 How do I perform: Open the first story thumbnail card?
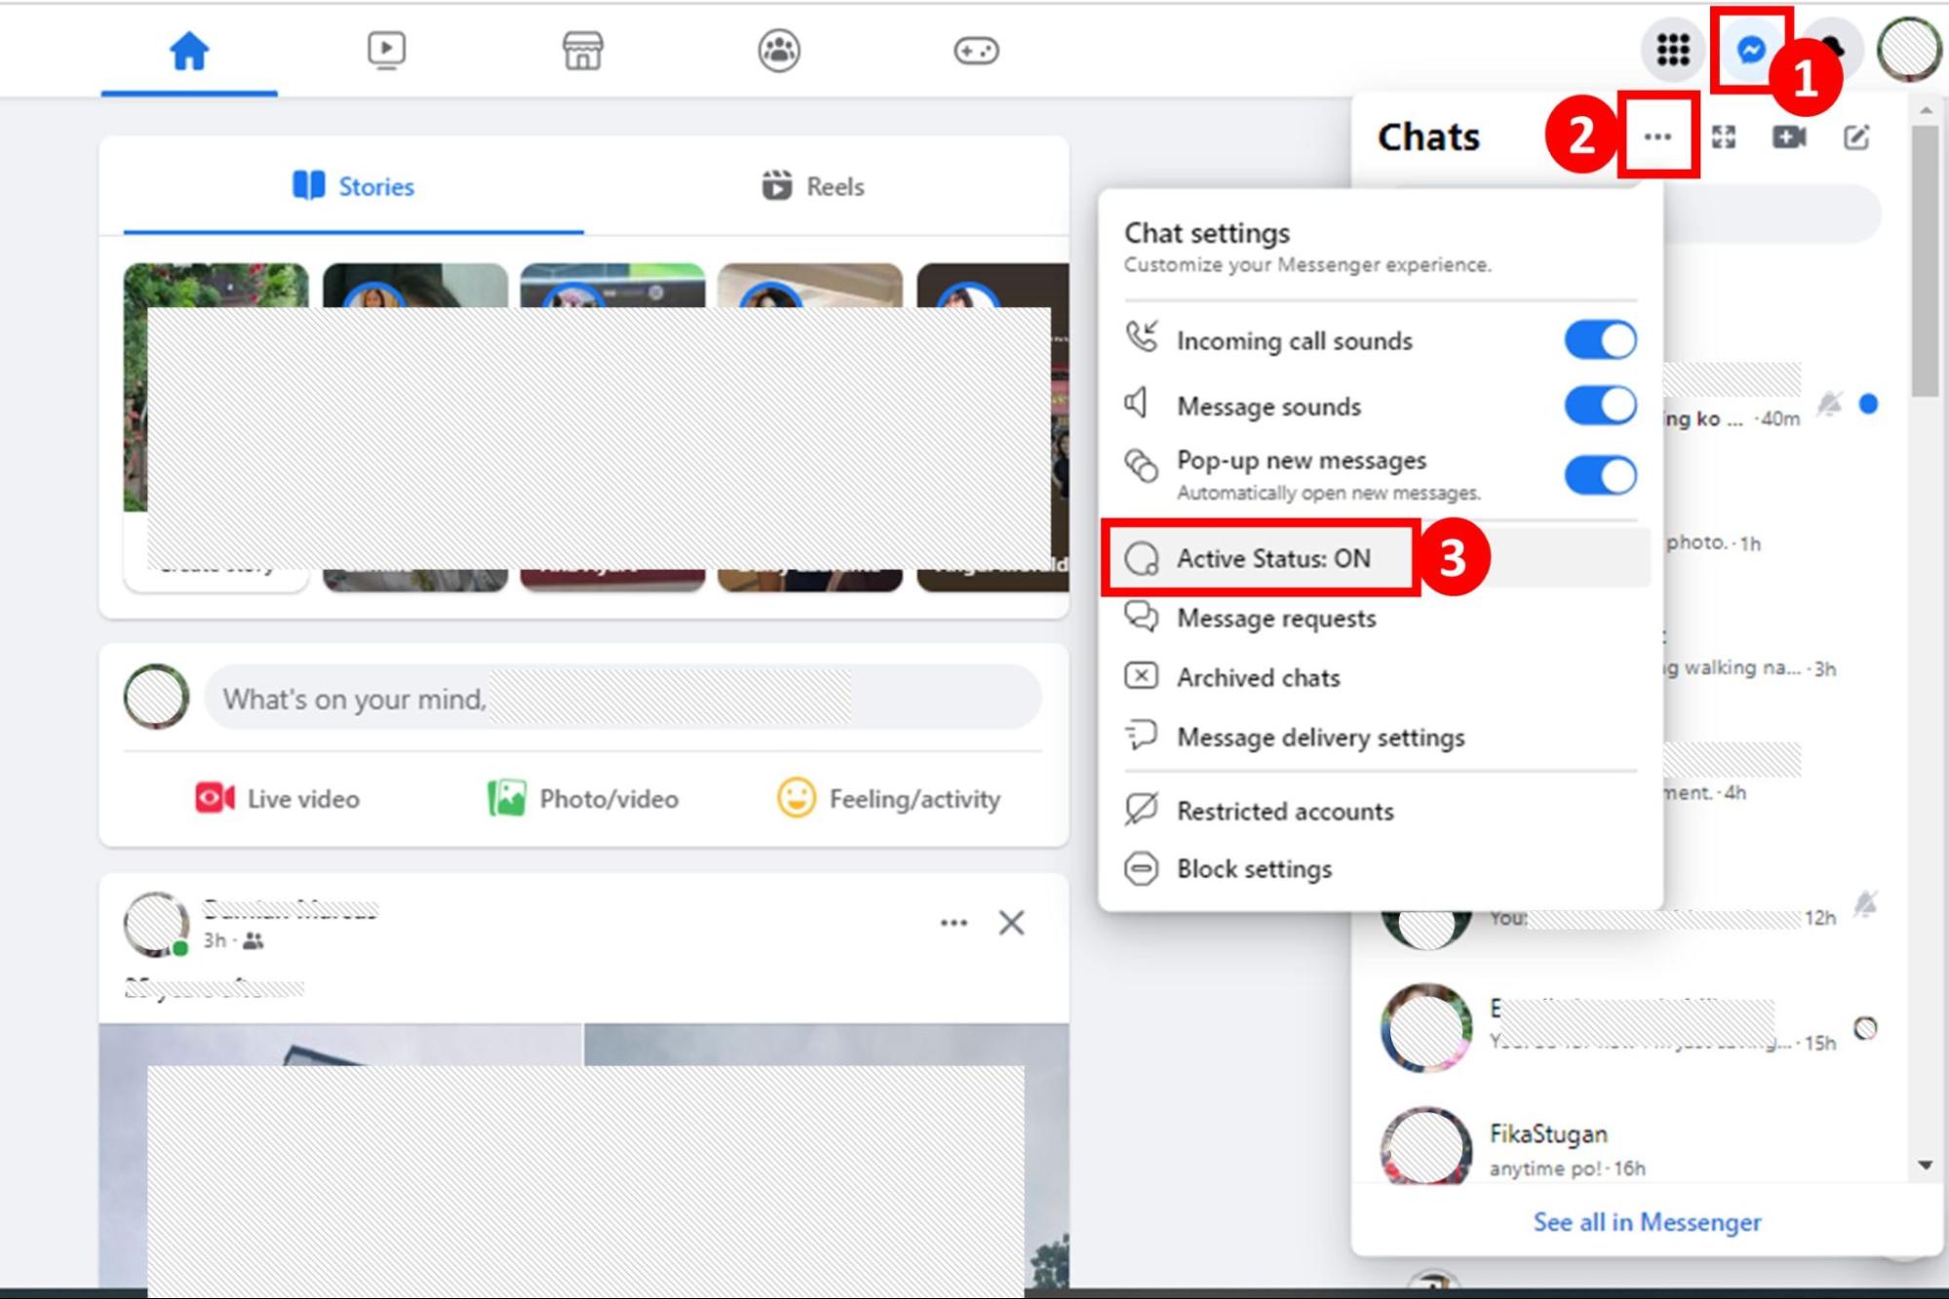[x=215, y=427]
